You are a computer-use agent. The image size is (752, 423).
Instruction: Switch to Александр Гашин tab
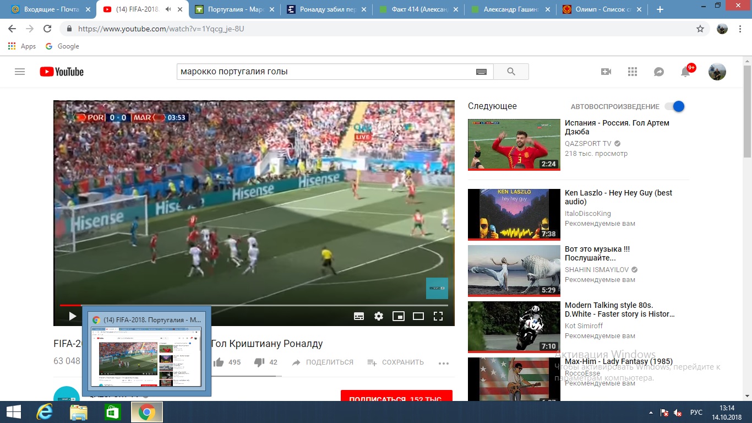pyautogui.click(x=510, y=9)
